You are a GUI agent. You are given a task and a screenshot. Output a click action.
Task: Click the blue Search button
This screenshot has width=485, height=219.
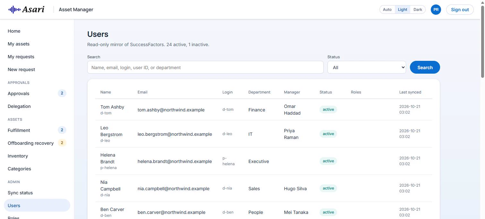point(425,67)
